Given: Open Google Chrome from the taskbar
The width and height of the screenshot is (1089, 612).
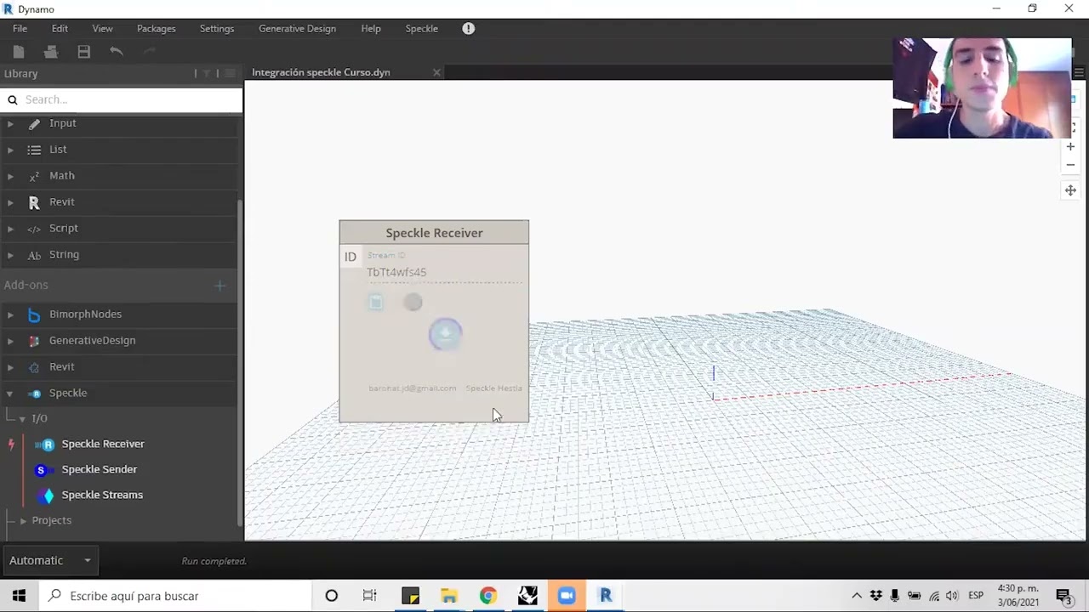Looking at the screenshot, I should (487, 596).
